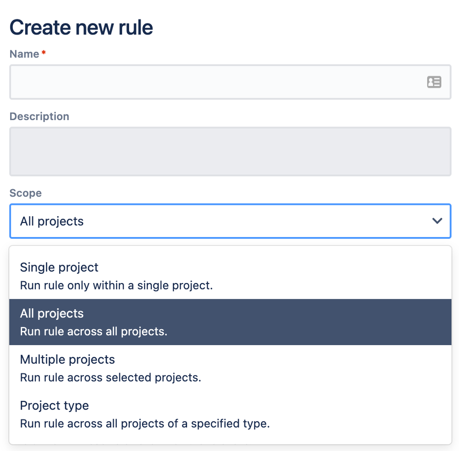Image resolution: width=459 pixels, height=451 pixels.
Task: Click "Run rule across all projects of a specified type."
Action: (x=145, y=424)
